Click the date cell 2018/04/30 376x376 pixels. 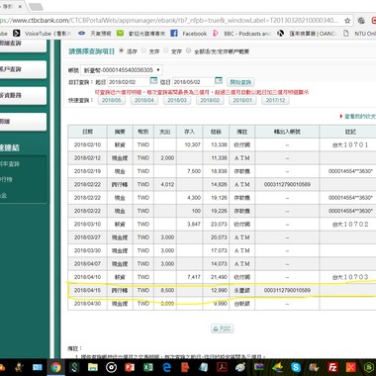pos(87,304)
